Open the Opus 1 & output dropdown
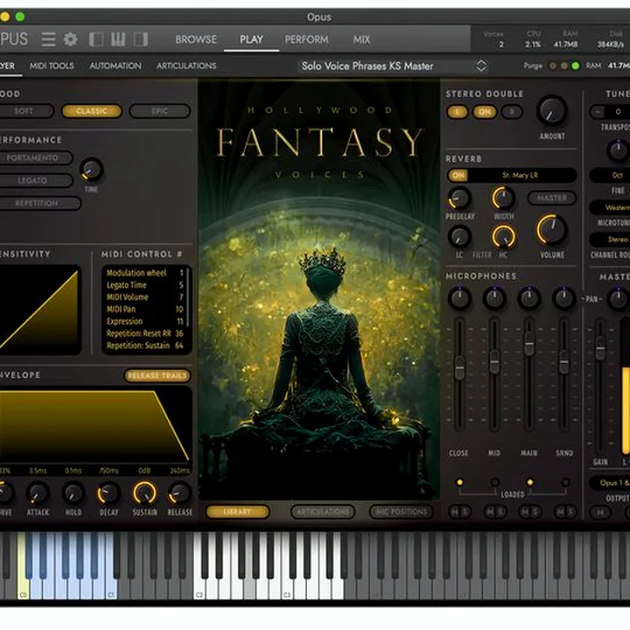The width and height of the screenshot is (630, 630). 610,482
